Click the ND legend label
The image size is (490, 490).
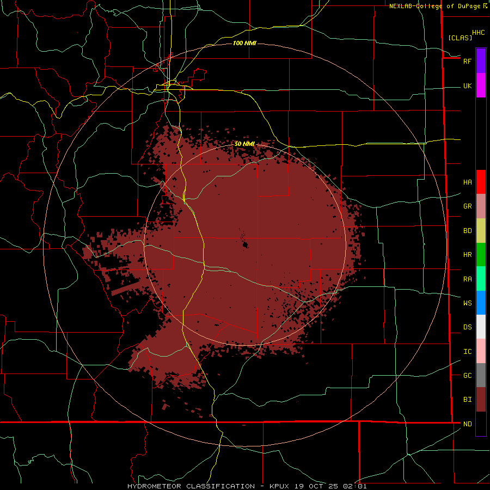click(x=467, y=424)
